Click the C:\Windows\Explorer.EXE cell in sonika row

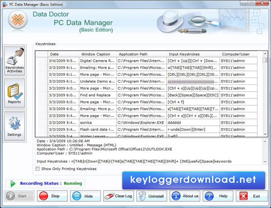tap(142, 123)
